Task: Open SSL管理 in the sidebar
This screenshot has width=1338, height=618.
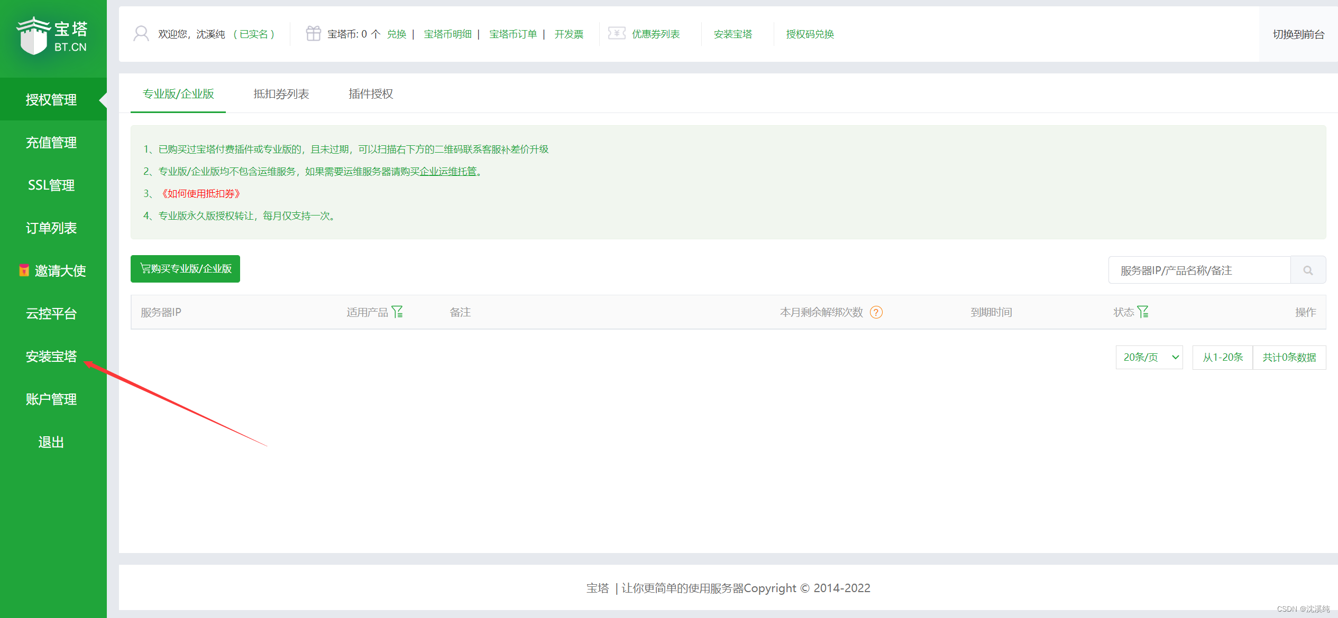Action: pos(51,185)
